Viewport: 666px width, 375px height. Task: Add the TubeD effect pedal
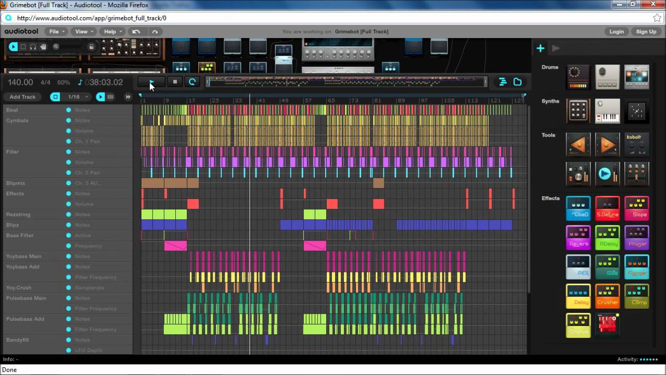(x=578, y=208)
